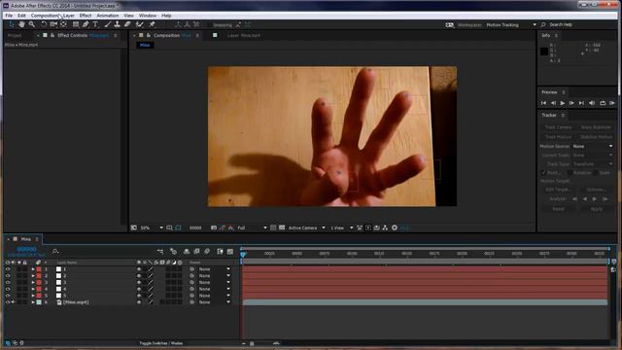Mute audio of the Mine.mp4 layer
622x350 pixels.
click(13, 302)
